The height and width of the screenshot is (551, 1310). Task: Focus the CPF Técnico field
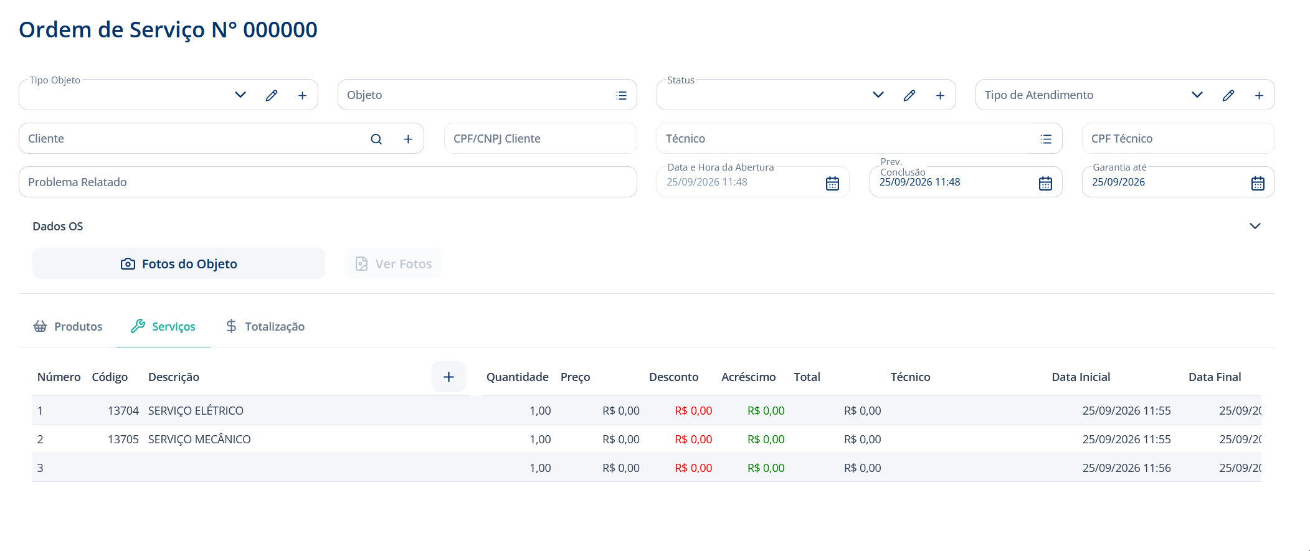(1179, 138)
